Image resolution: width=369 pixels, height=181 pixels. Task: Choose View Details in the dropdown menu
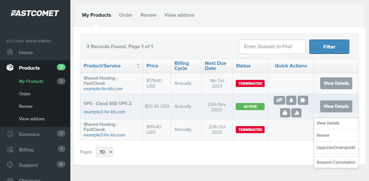point(336,123)
